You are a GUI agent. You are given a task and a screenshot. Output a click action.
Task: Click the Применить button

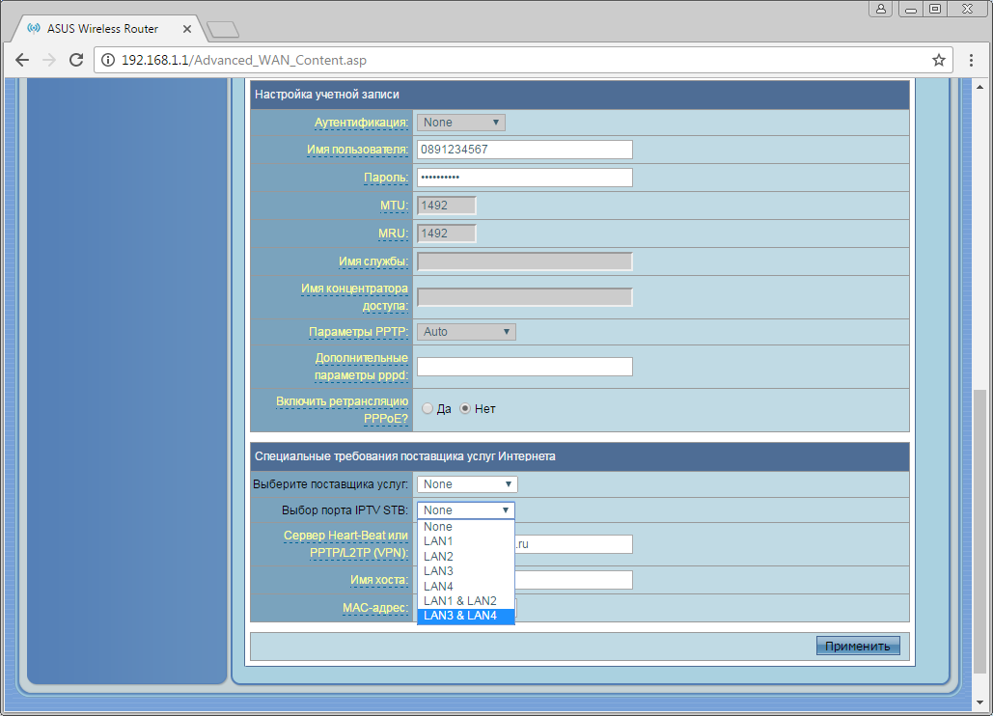coord(858,646)
